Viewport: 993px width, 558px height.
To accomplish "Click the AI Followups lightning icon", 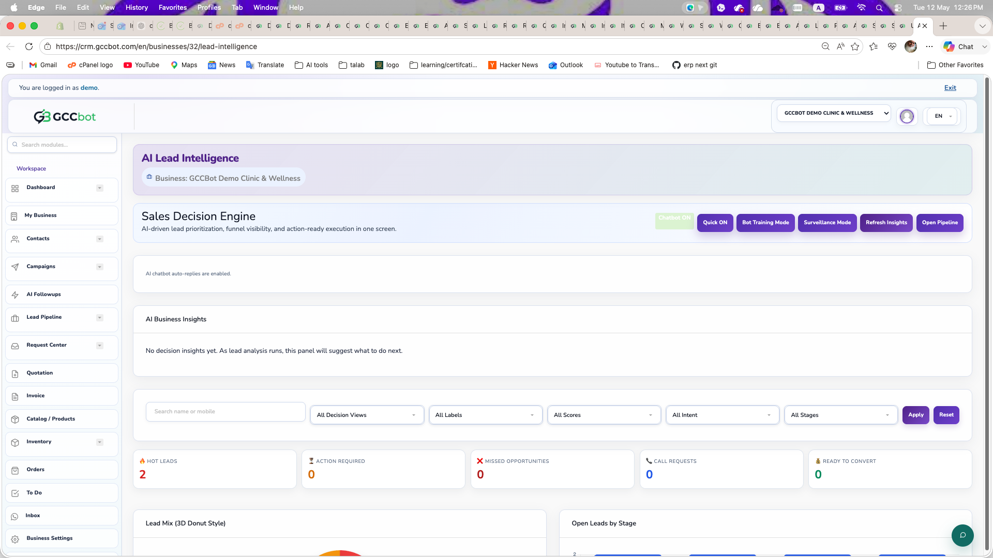I will click(x=15, y=295).
